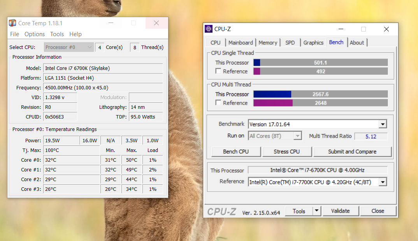This screenshot has width=418, height=241.
Task: Click the Tj. Max value 100°C
Action: click(72, 150)
